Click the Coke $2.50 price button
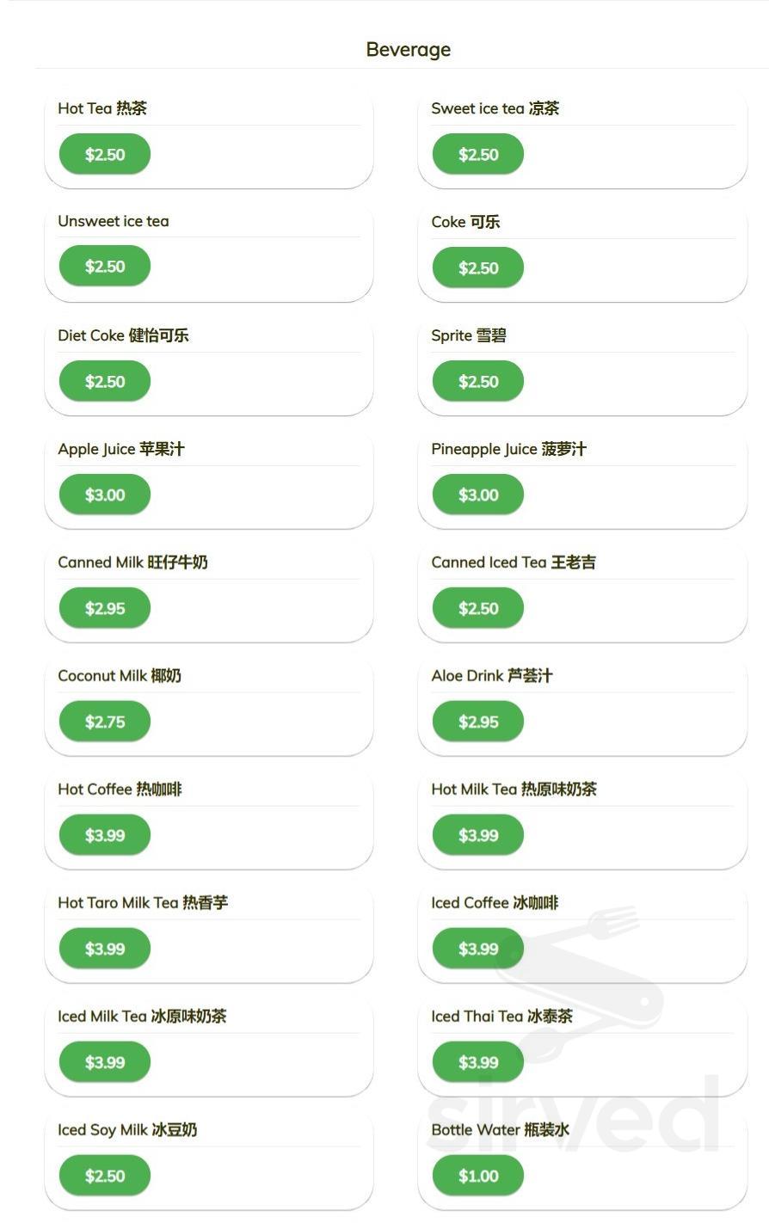This screenshot has height=1223, width=769. coord(478,268)
